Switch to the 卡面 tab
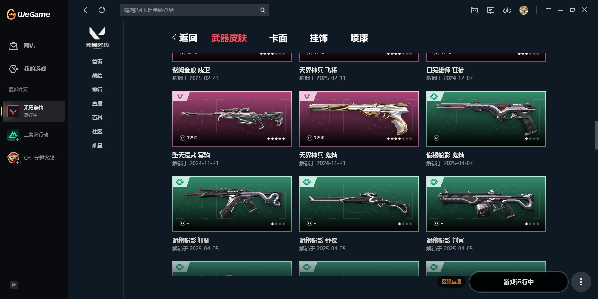 [x=278, y=38]
